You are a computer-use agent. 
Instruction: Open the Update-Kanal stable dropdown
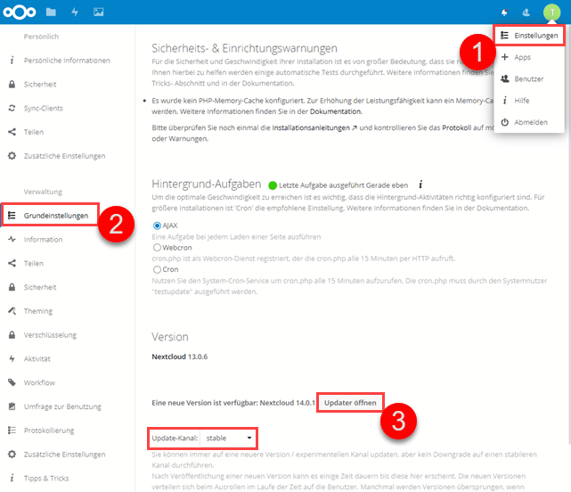228,438
